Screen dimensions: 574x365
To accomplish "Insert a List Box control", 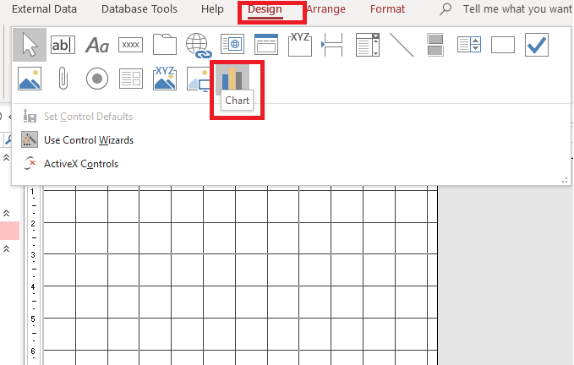I will [x=469, y=45].
